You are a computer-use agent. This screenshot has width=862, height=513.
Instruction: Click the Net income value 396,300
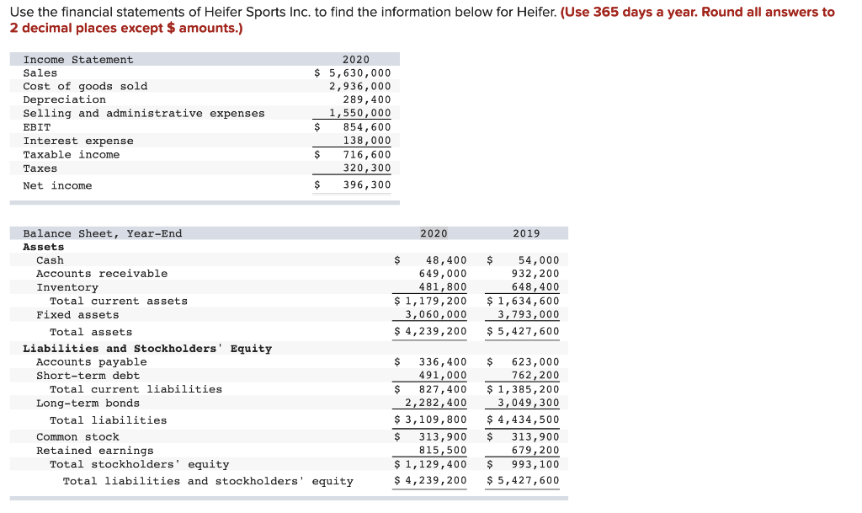tap(367, 184)
